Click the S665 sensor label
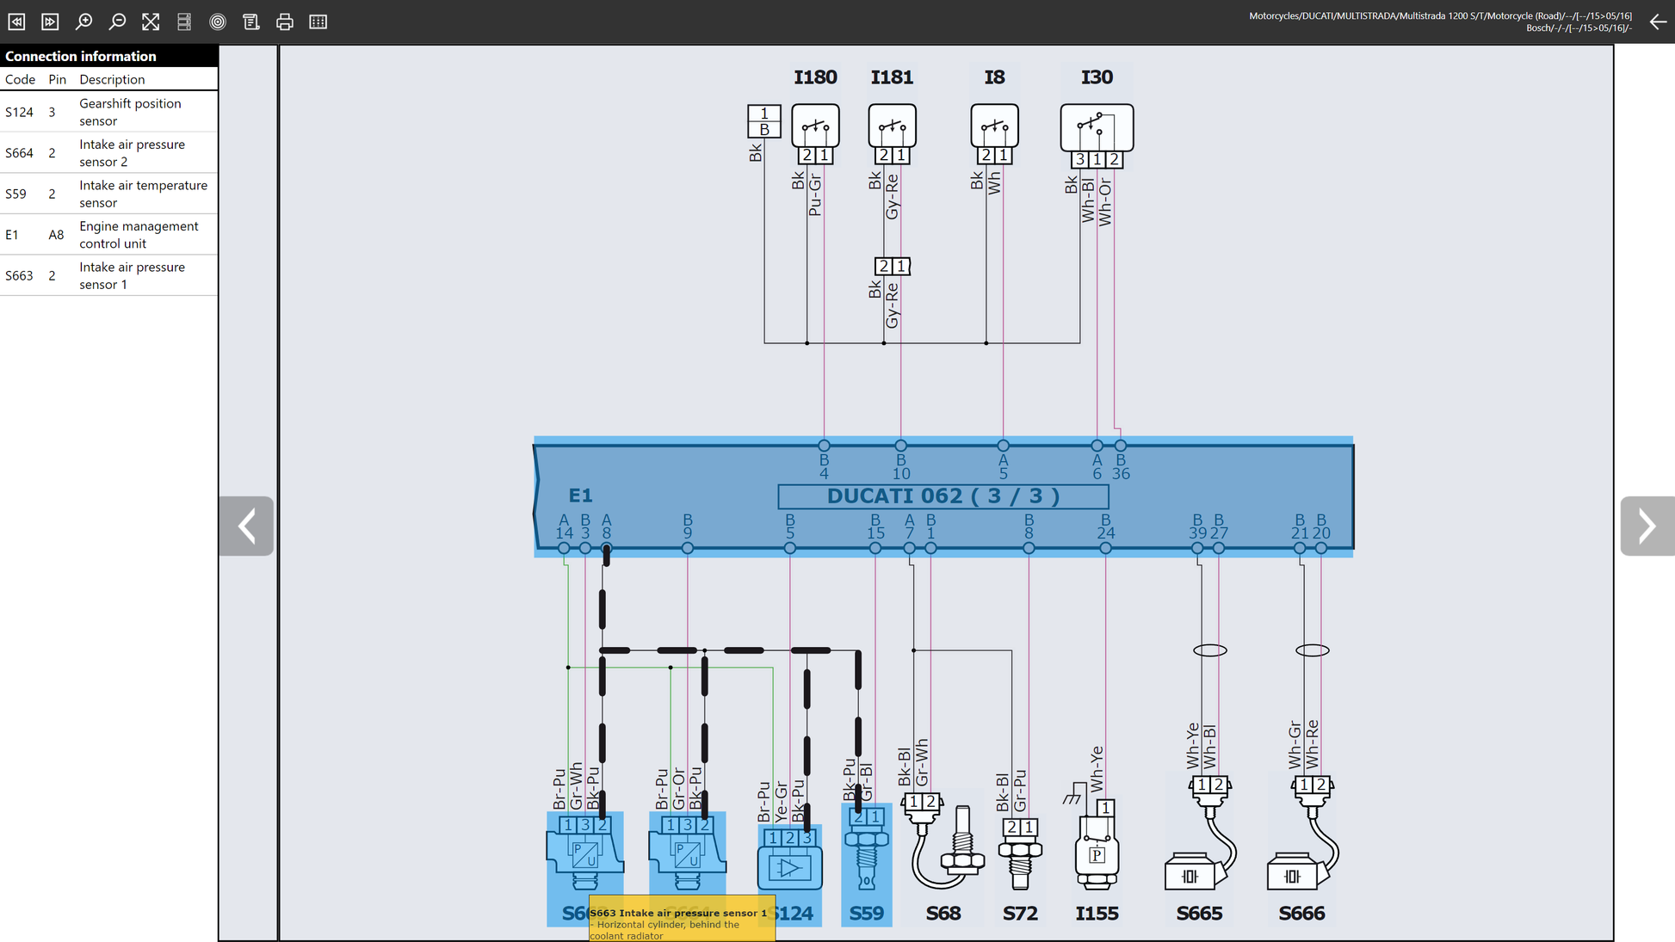 pyautogui.click(x=1199, y=914)
